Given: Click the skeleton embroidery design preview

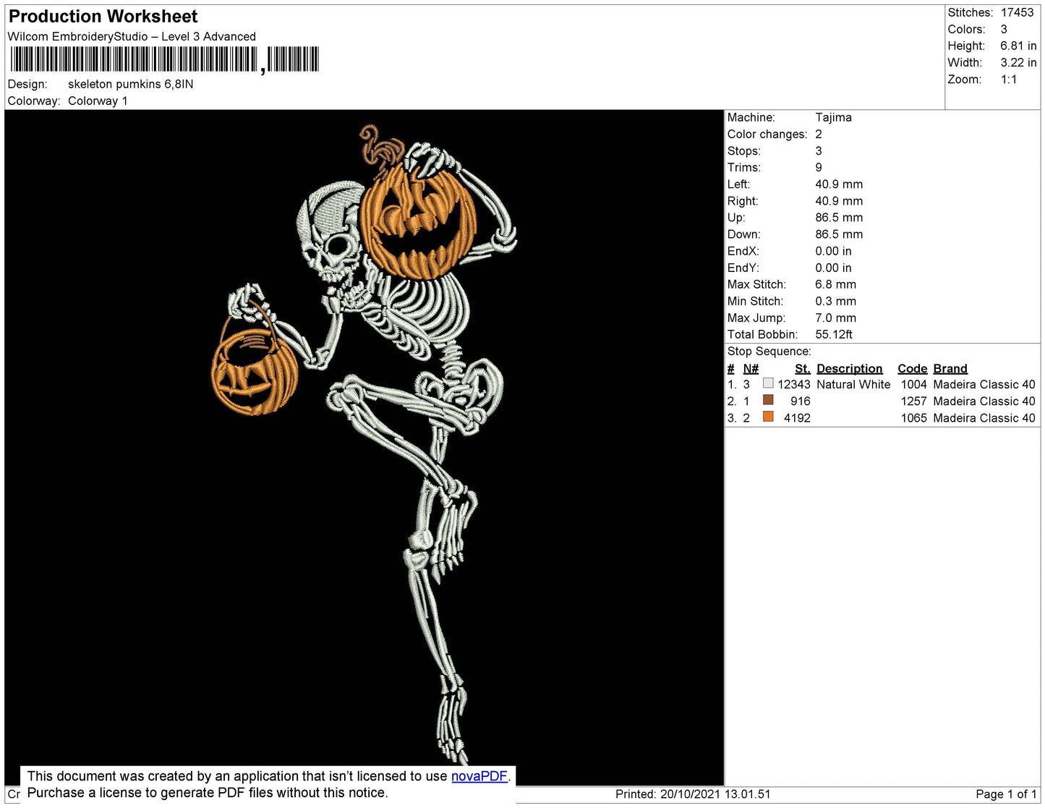Looking at the screenshot, I should pyautogui.click(x=364, y=447).
